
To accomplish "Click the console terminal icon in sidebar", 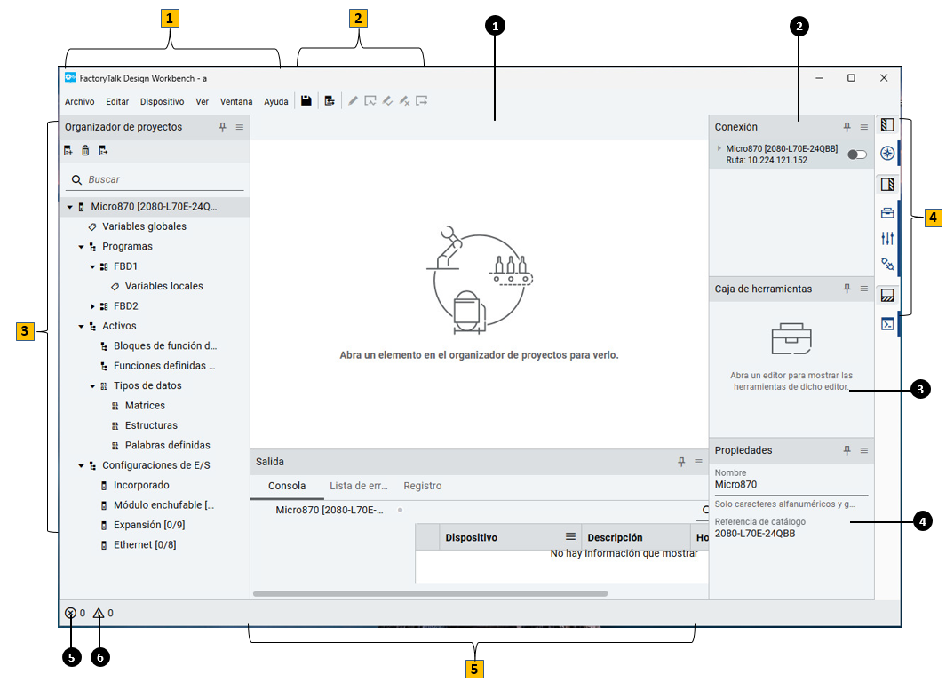I will [x=886, y=324].
